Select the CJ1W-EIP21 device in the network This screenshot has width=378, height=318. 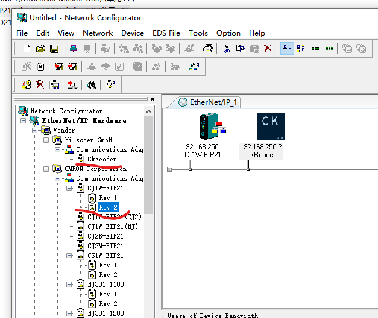click(213, 126)
